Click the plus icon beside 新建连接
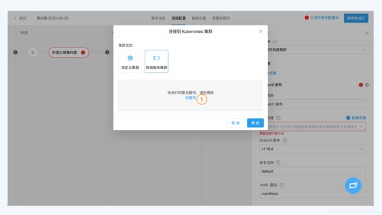Image resolution: width=382 pixels, height=215 pixels. pos(348,118)
